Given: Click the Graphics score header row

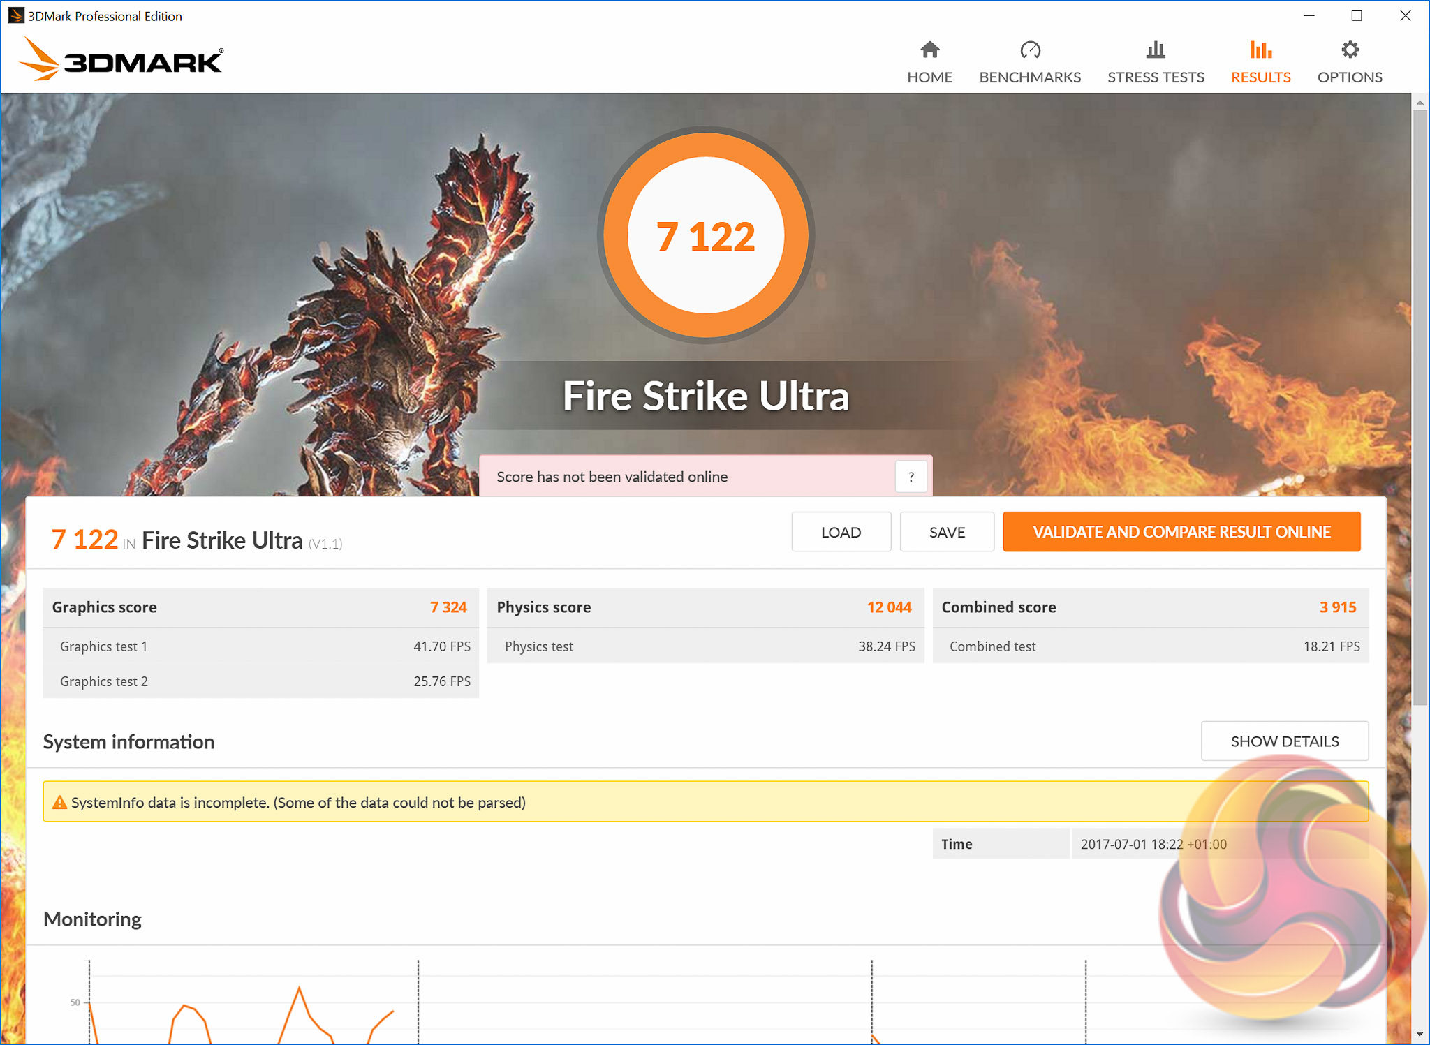Looking at the screenshot, I should tap(260, 607).
